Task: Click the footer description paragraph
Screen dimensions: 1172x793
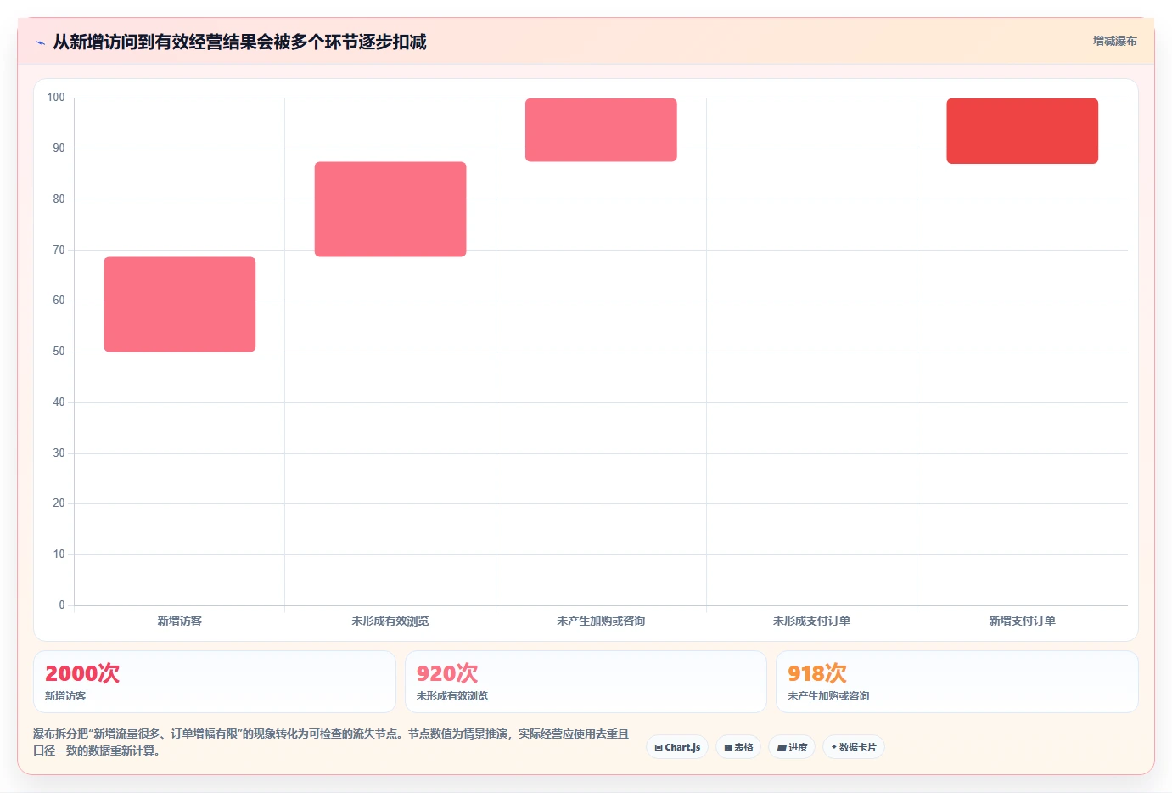Action: 331,742
